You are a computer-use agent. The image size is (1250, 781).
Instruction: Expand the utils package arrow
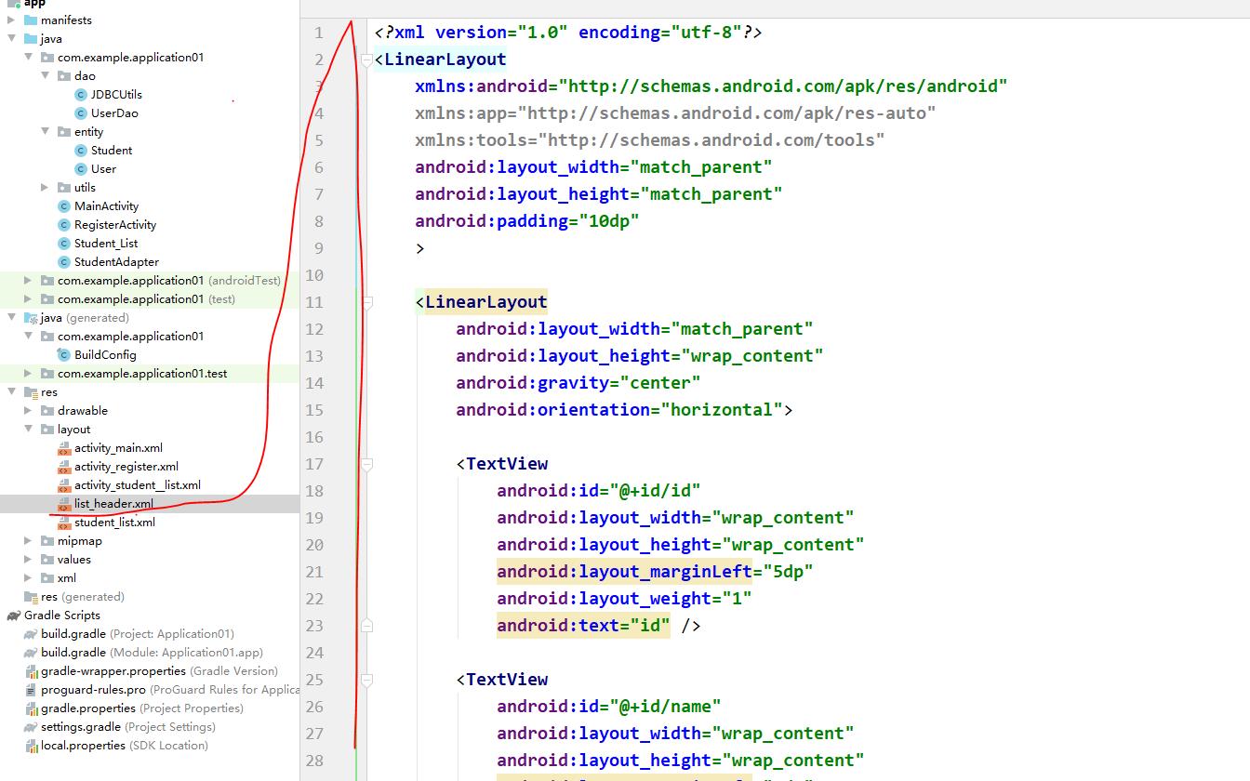point(45,187)
